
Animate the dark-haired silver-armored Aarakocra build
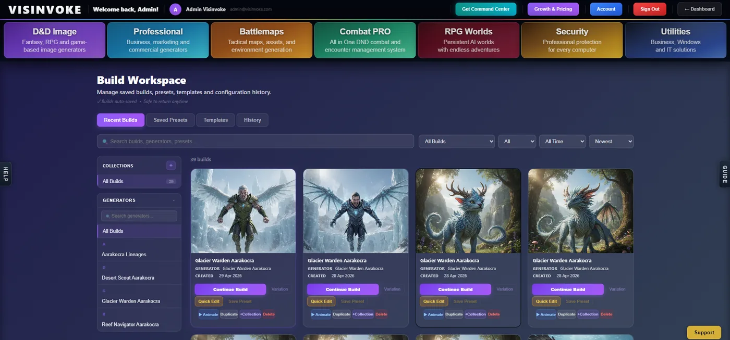pyautogui.click(x=320, y=314)
